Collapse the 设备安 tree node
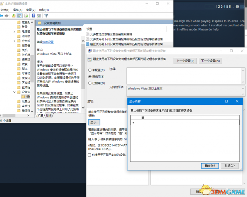 14,92
